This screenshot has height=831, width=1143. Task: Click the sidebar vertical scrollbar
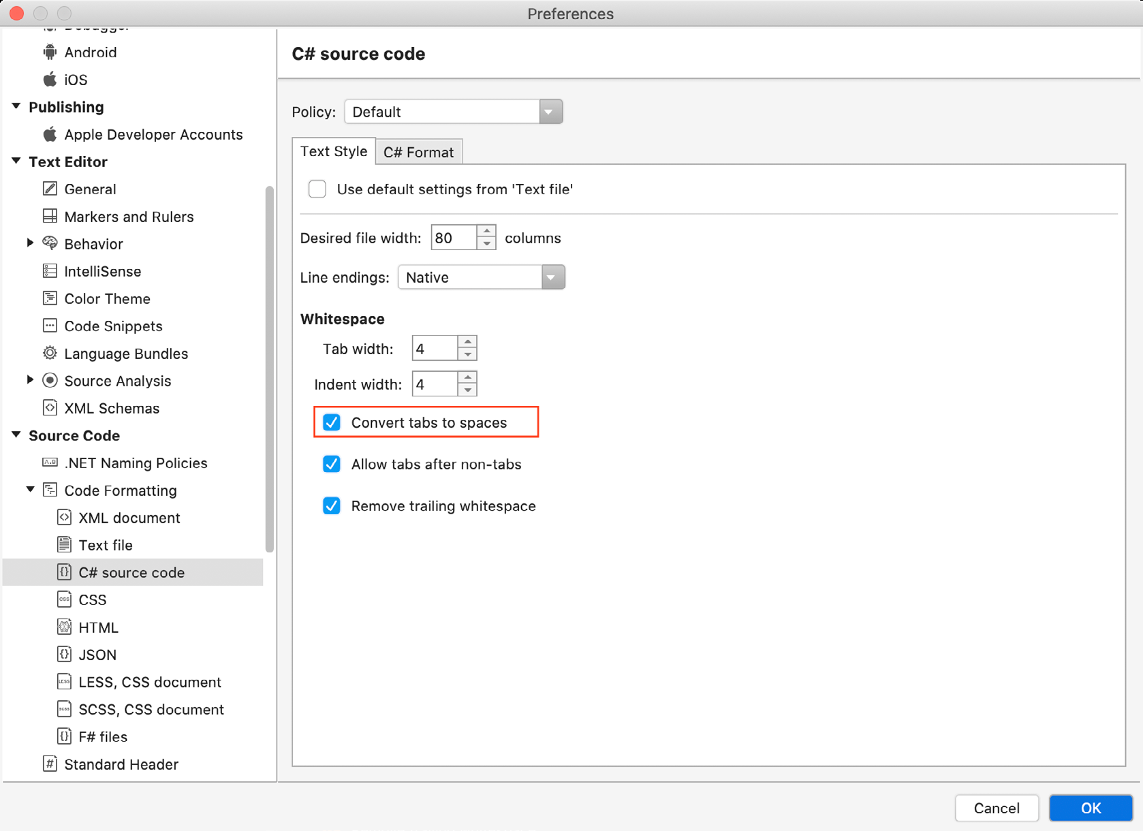(x=270, y=368)
